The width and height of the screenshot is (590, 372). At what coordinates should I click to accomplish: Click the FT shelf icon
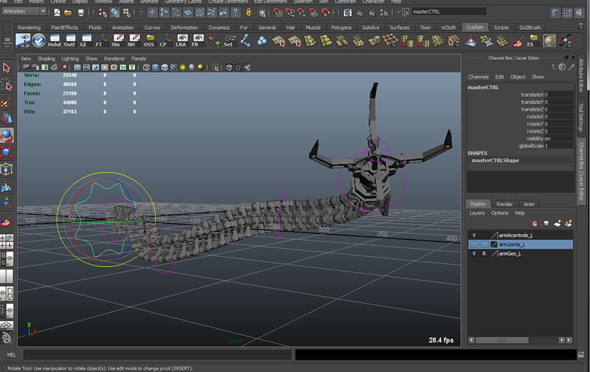101,41
